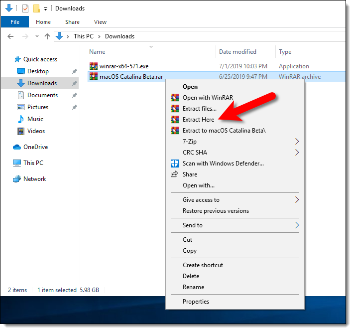353x331 pixels.
Task: Click the Downloads arrow icon in the sidebar
Action: pos(21,83)
